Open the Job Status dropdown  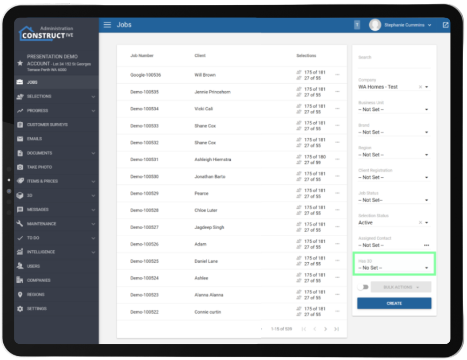[x=394, y=200]
